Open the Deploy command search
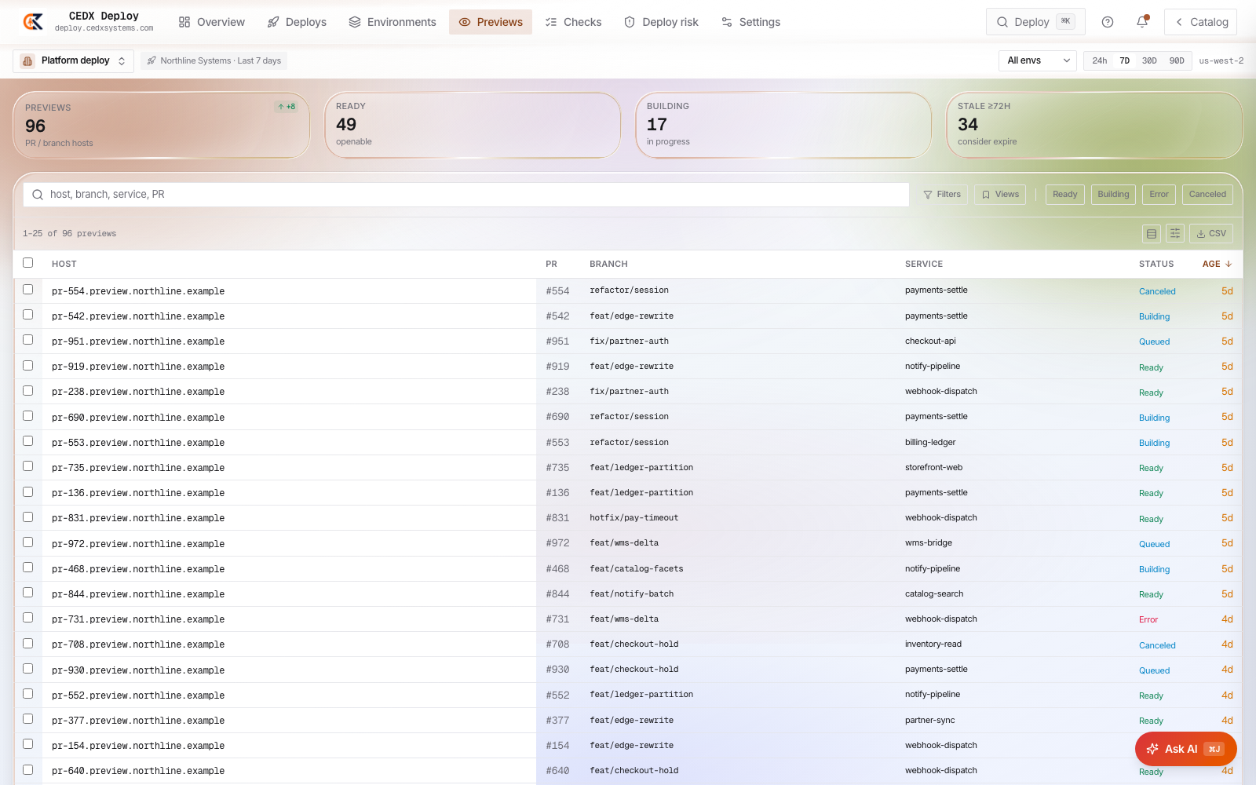Image resolution: width=1256 pixels, height=785 pixels. [1035, 22]
